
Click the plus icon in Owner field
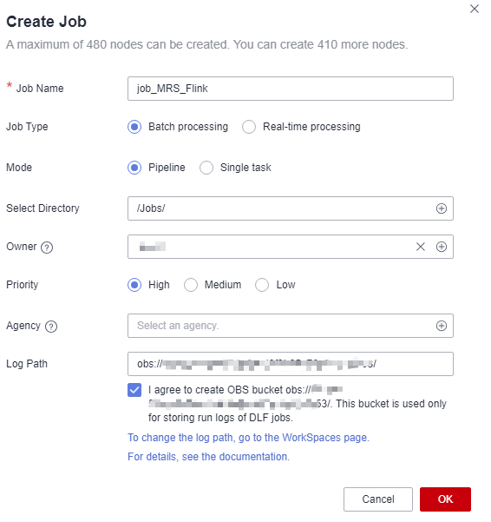click(x=442, y=247)
